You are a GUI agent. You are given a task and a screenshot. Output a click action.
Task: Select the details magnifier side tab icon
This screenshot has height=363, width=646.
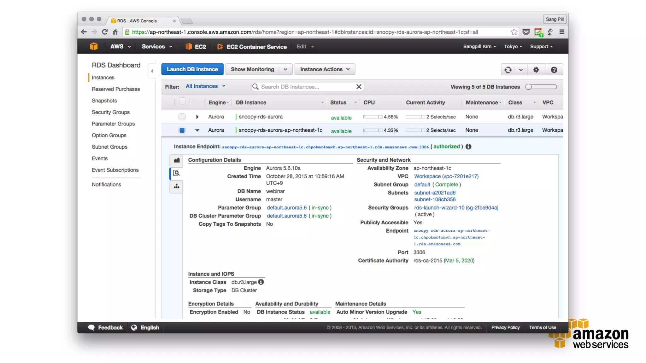point(177,173)
